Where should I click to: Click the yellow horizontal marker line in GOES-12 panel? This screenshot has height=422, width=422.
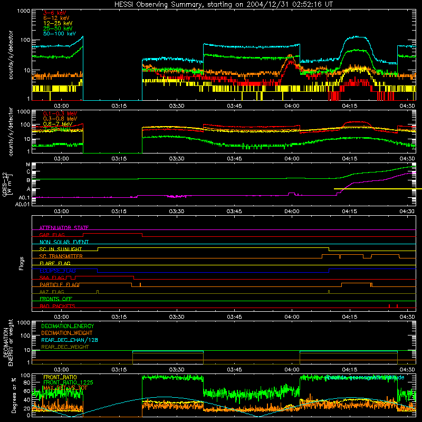[x=378, y=189]
